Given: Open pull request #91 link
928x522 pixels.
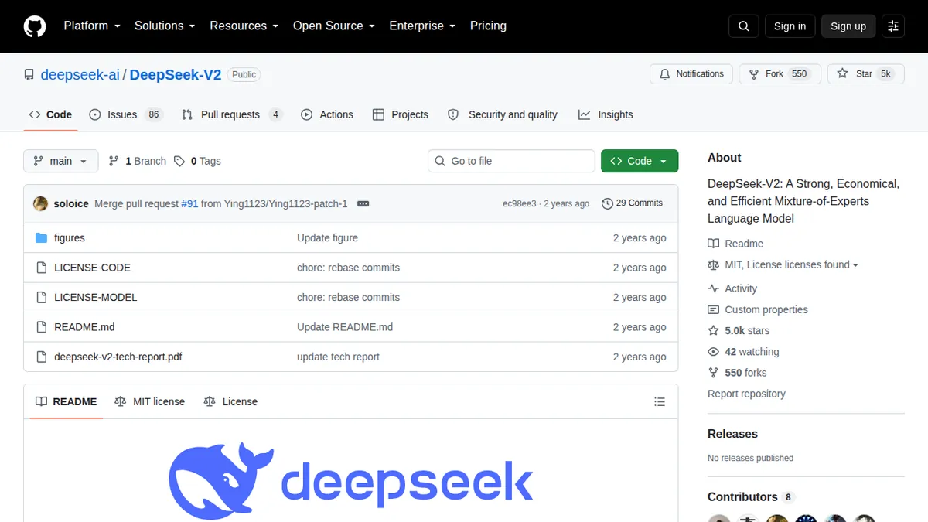Looking at the screenshot, I should pyautogui.click(x=189, y=204).
